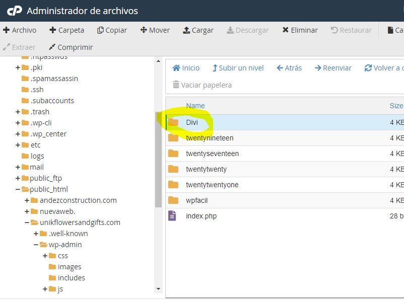Collapse the unikflowersandgifts.com tree folder

coord(27,222)
